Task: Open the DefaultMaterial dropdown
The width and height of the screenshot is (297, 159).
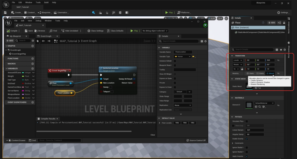Action: (264, 103)
